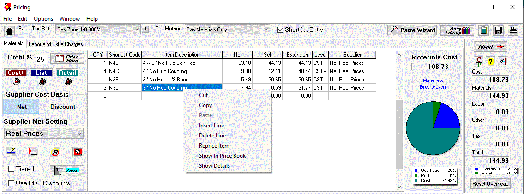Click the clipboard notes icon in toolbar

pos(483,30)
